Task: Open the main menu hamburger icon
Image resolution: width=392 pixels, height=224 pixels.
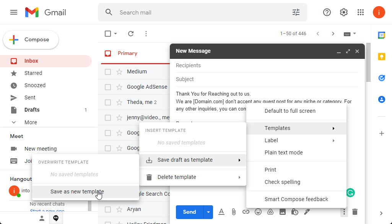Action: tap(14, 12)
